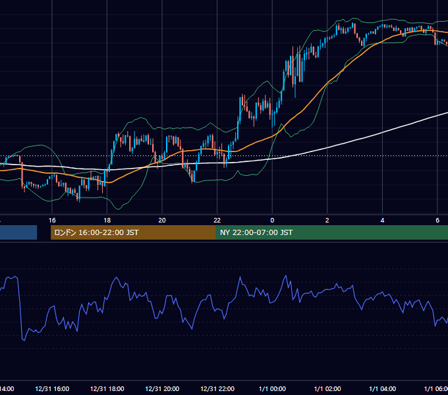Click the ロンドン 16:00-22:00 JST session bar
Screen dimensions: 448x395
(x=133, y=232)
